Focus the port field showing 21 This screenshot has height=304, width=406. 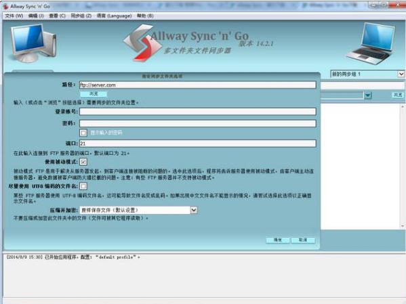[197, 144]
